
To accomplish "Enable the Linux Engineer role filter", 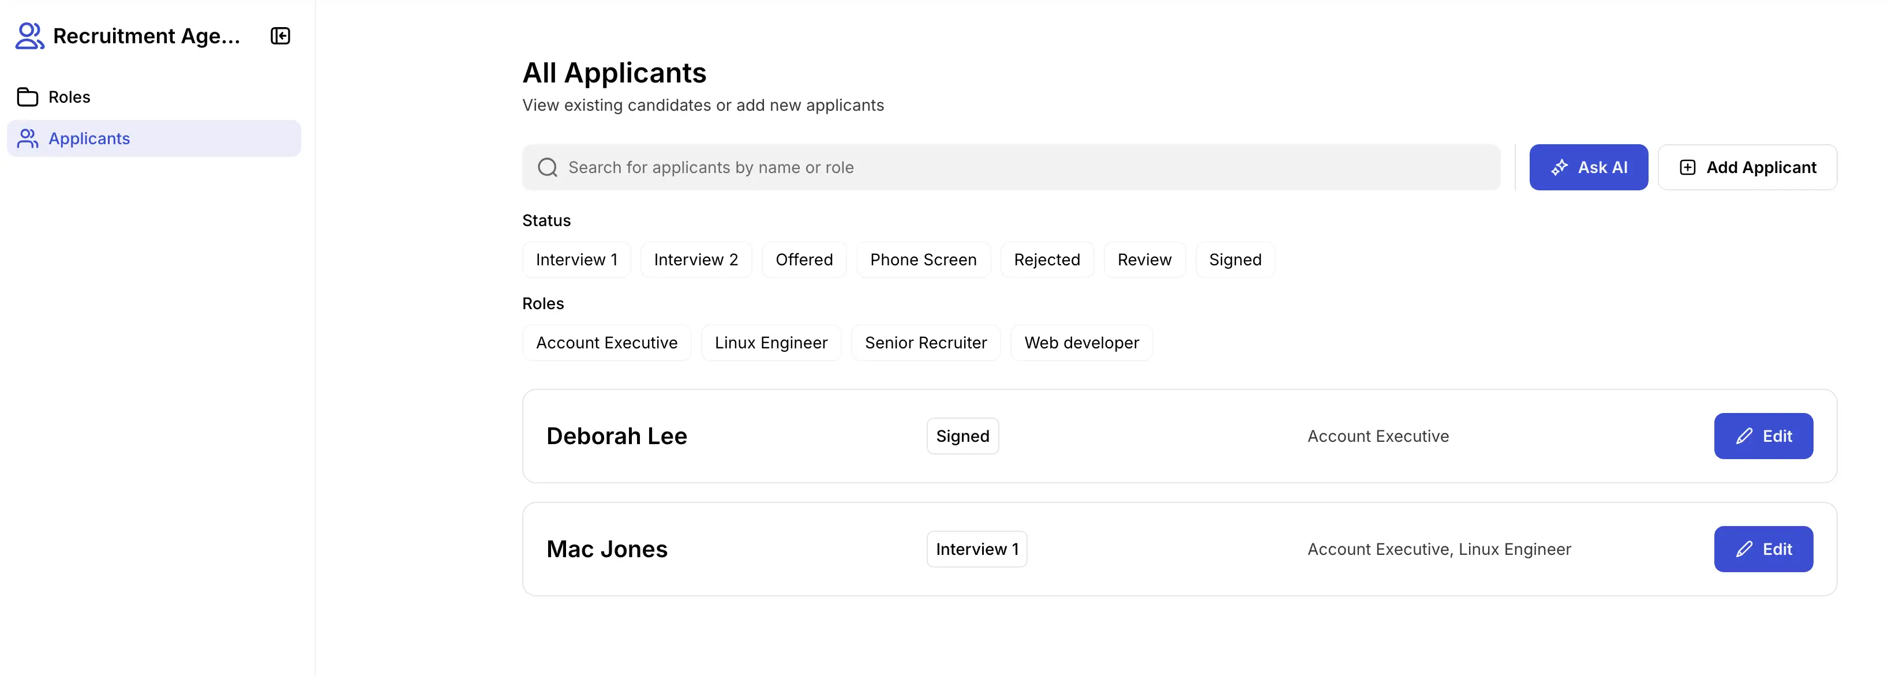I will pos(771,342).
